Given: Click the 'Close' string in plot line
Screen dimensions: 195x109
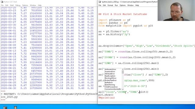Looking at the screenshot, I should tap(110, 92).
